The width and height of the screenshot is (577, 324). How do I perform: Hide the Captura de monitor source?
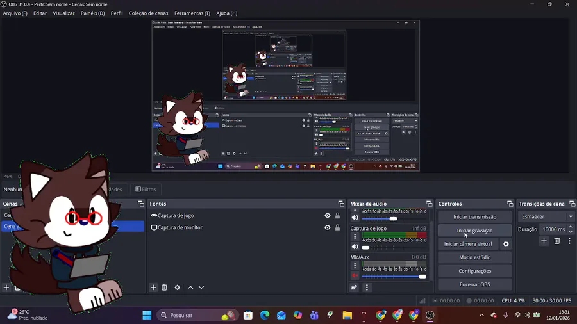(x=327, y=227)
